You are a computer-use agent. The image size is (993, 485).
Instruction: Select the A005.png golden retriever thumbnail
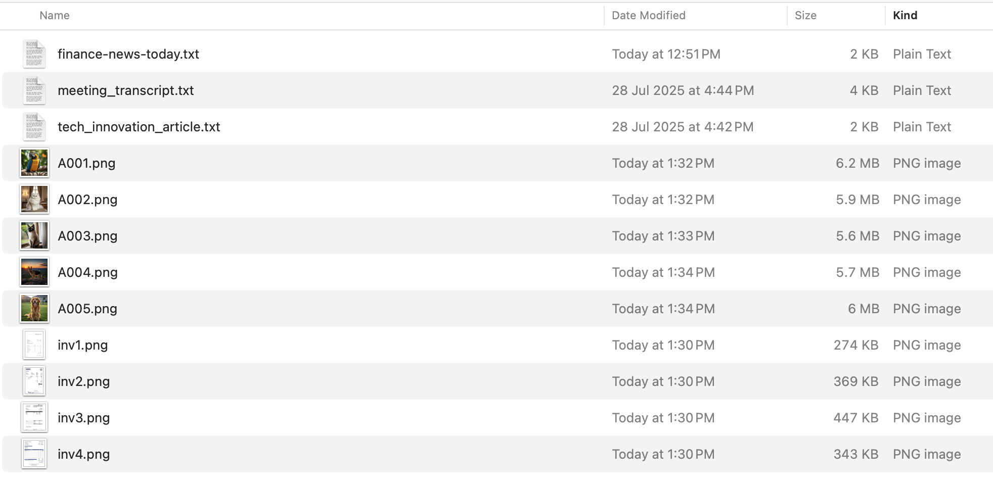tap(34, 309)
